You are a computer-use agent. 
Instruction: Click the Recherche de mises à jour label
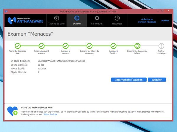pyautogui.click(x=17, y=52)
